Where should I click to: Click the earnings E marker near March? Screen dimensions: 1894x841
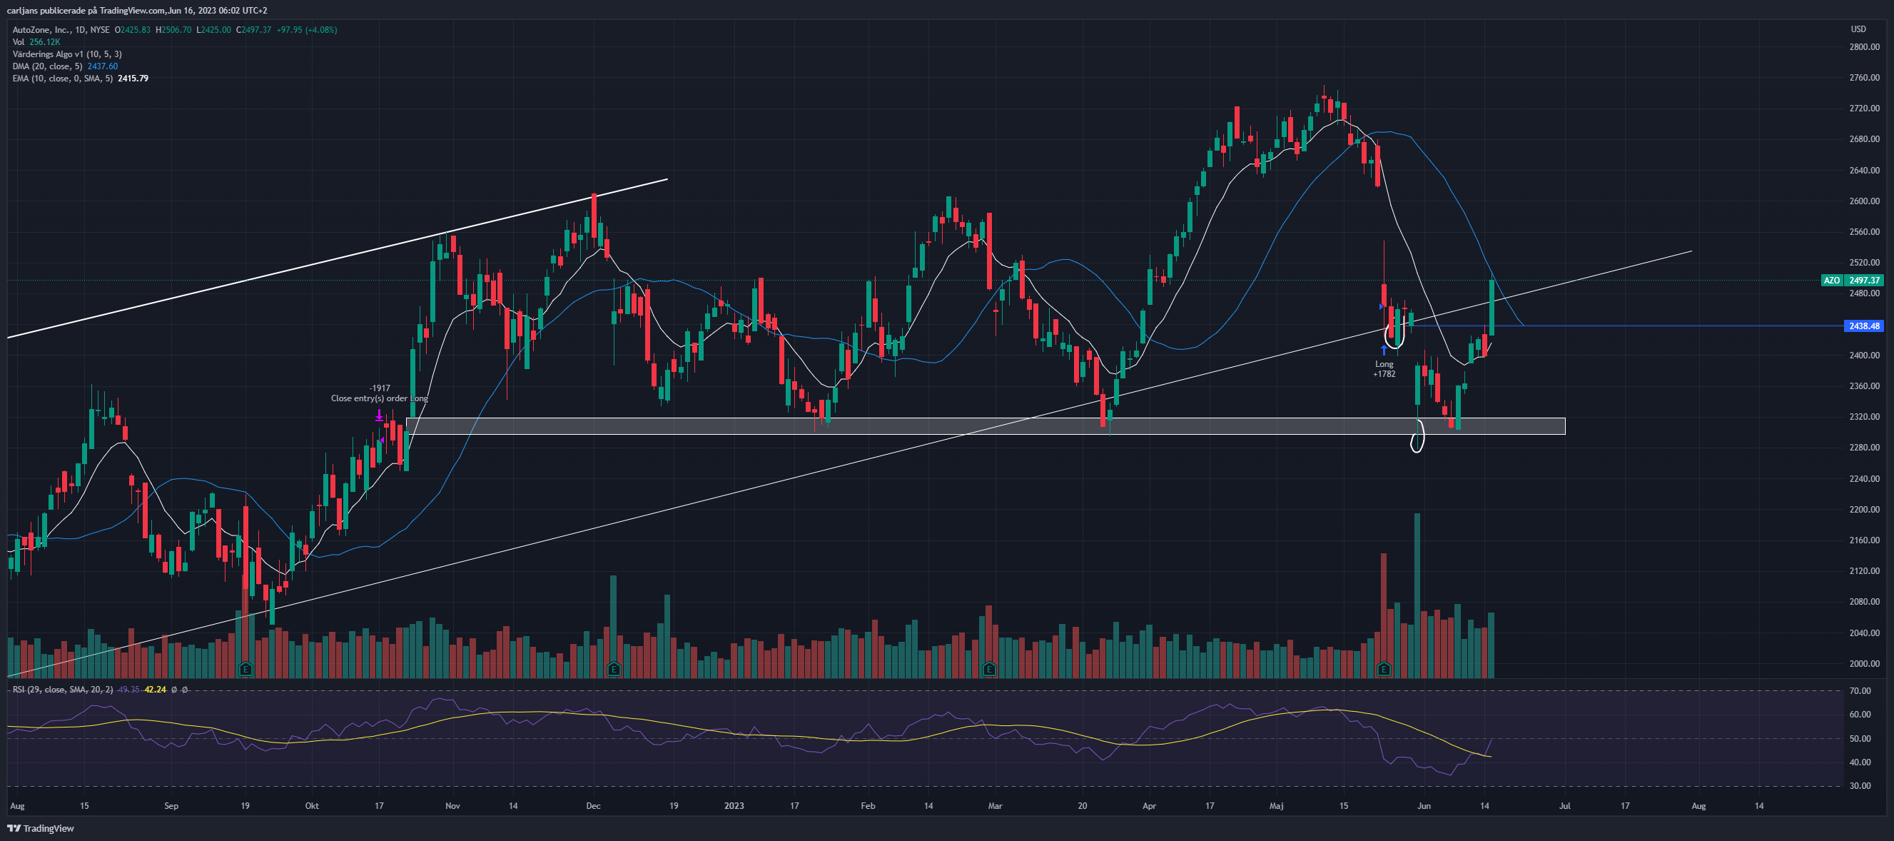pyautogui.click(x=989, y=669)
